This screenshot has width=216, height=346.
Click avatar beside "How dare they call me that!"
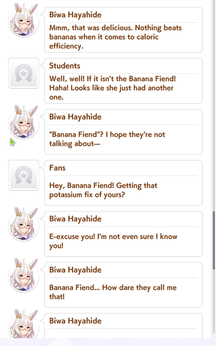[24, 277]
